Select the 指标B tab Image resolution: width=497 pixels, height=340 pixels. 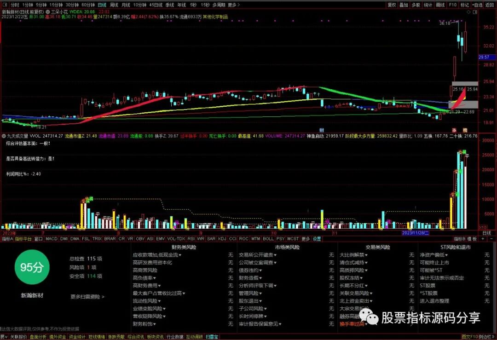point(459,239)
